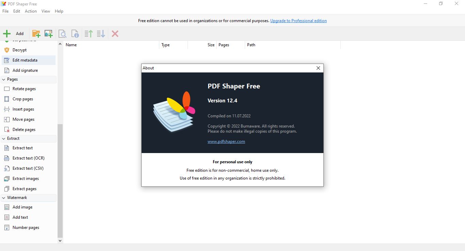Click the sidebar scrollbar thumb
465x251 pixels.
[60, 181]
